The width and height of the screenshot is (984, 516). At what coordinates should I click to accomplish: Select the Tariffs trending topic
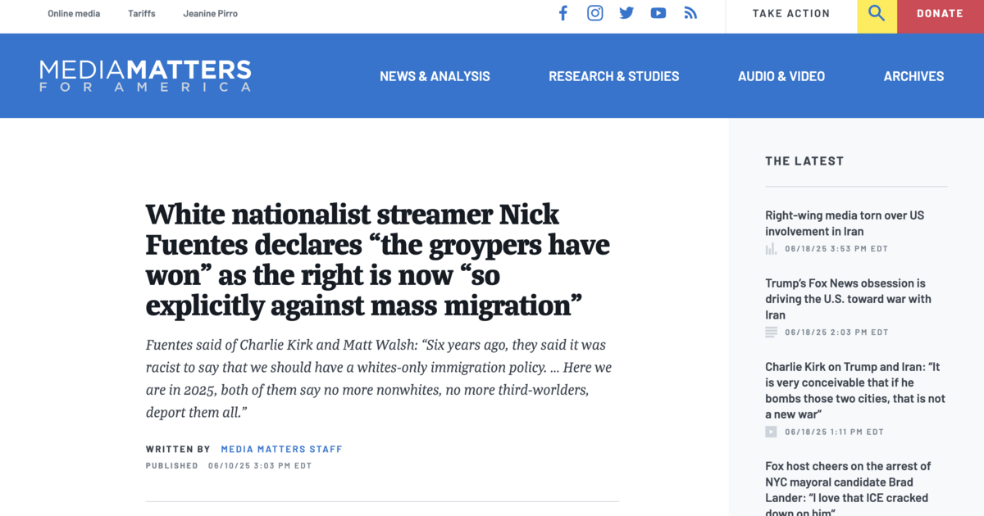tap(142, 14)
